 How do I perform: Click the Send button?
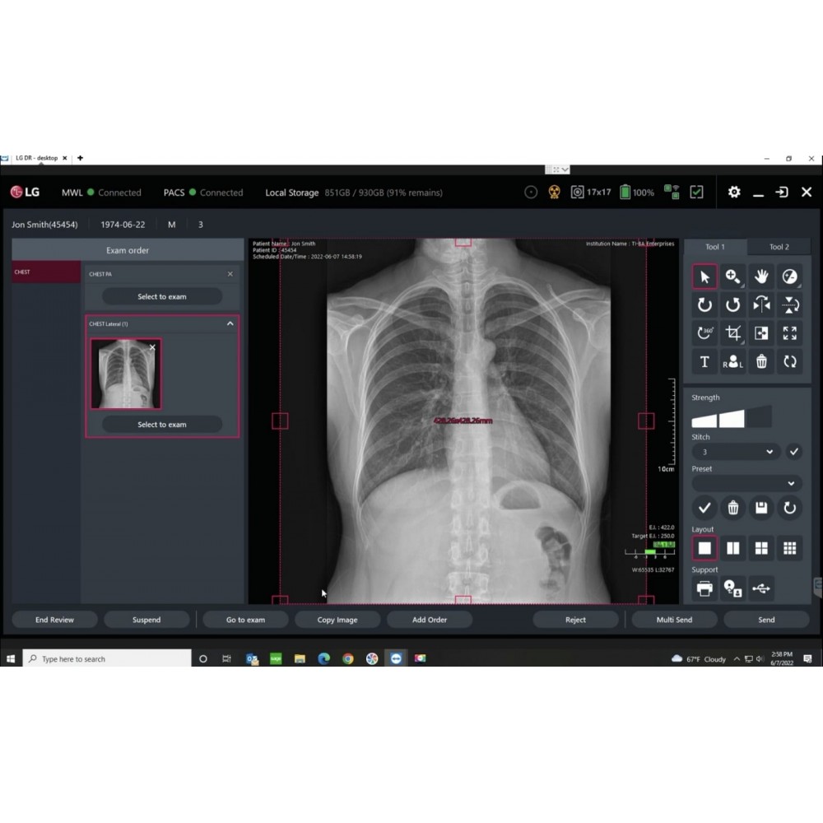766,620
